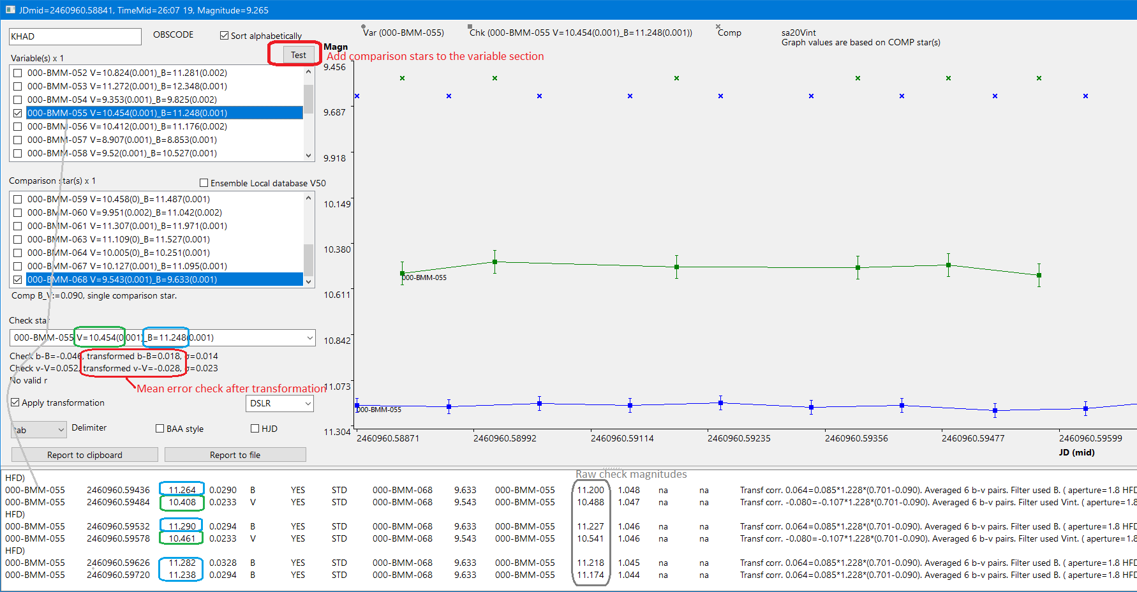Enable Ensemble Local database V50 checkbox
Image resolution: width=1137 pixels, height=592 pixels.
[204, 183]
